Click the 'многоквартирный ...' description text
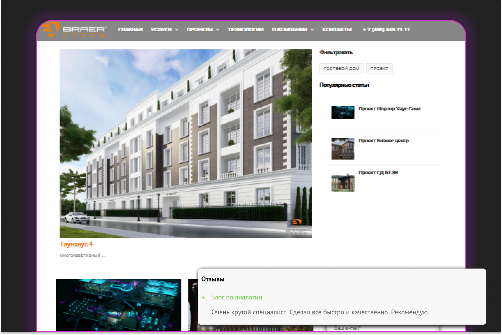 pos(83,255)
